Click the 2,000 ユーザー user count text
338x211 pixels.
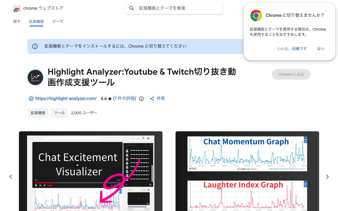coord(84,113)
